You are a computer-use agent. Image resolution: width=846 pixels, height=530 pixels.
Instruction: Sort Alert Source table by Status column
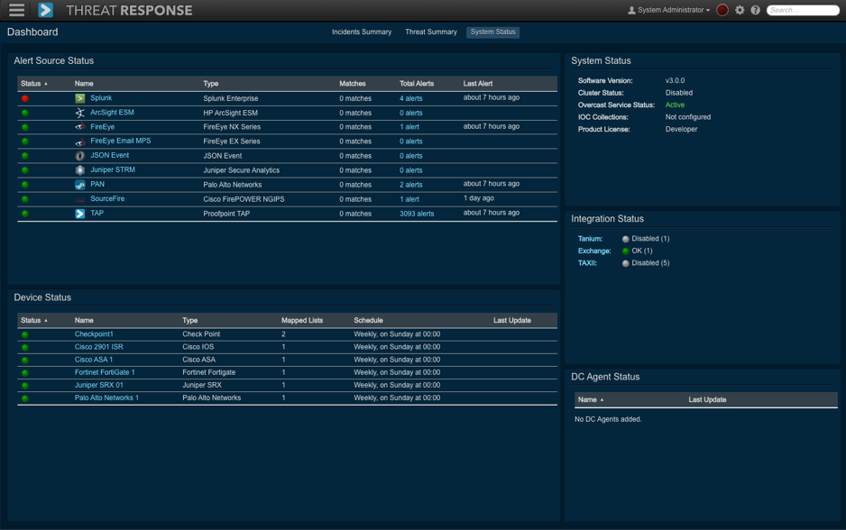(33, 84)
